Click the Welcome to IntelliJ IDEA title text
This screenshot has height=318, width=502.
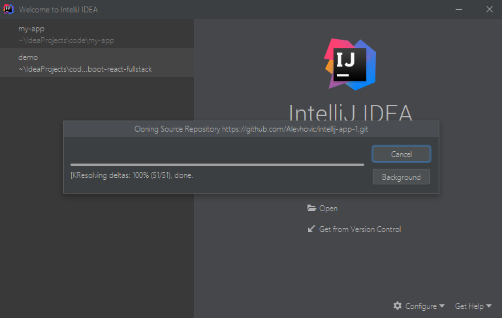pyautogui.click(x=58, y=10)
